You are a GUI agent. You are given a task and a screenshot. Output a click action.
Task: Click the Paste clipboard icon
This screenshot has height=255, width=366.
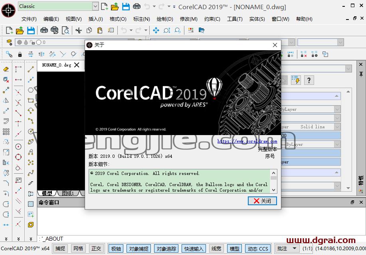tap(100, 30)
